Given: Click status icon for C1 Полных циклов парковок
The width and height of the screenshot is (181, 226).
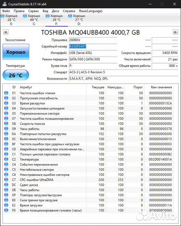Looking at the screenshot, I should [6, 154].
